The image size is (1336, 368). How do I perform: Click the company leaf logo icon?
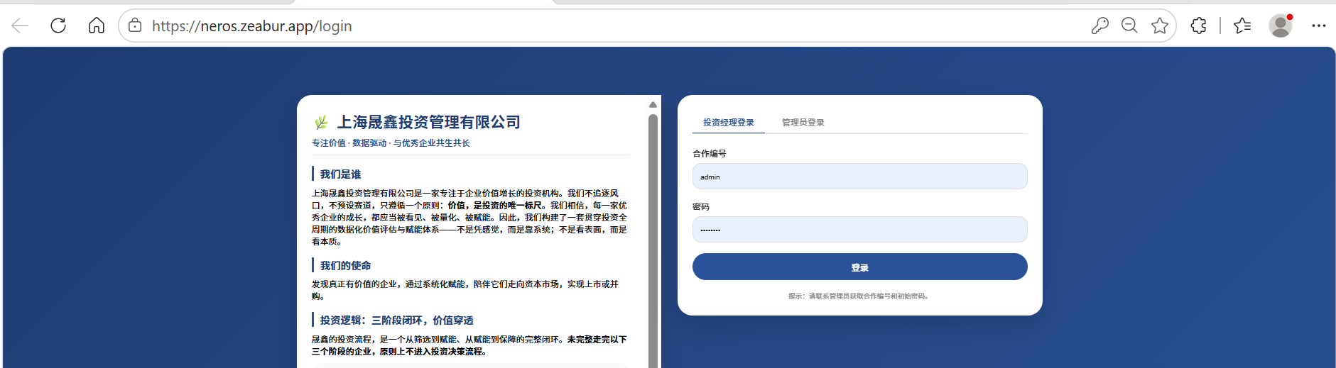(x=321, y=122)
